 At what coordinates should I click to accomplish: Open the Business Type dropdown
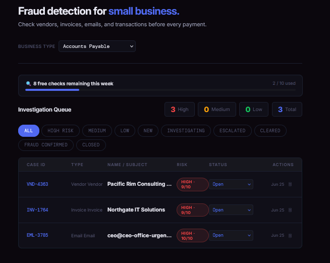[x=97, y=46]
